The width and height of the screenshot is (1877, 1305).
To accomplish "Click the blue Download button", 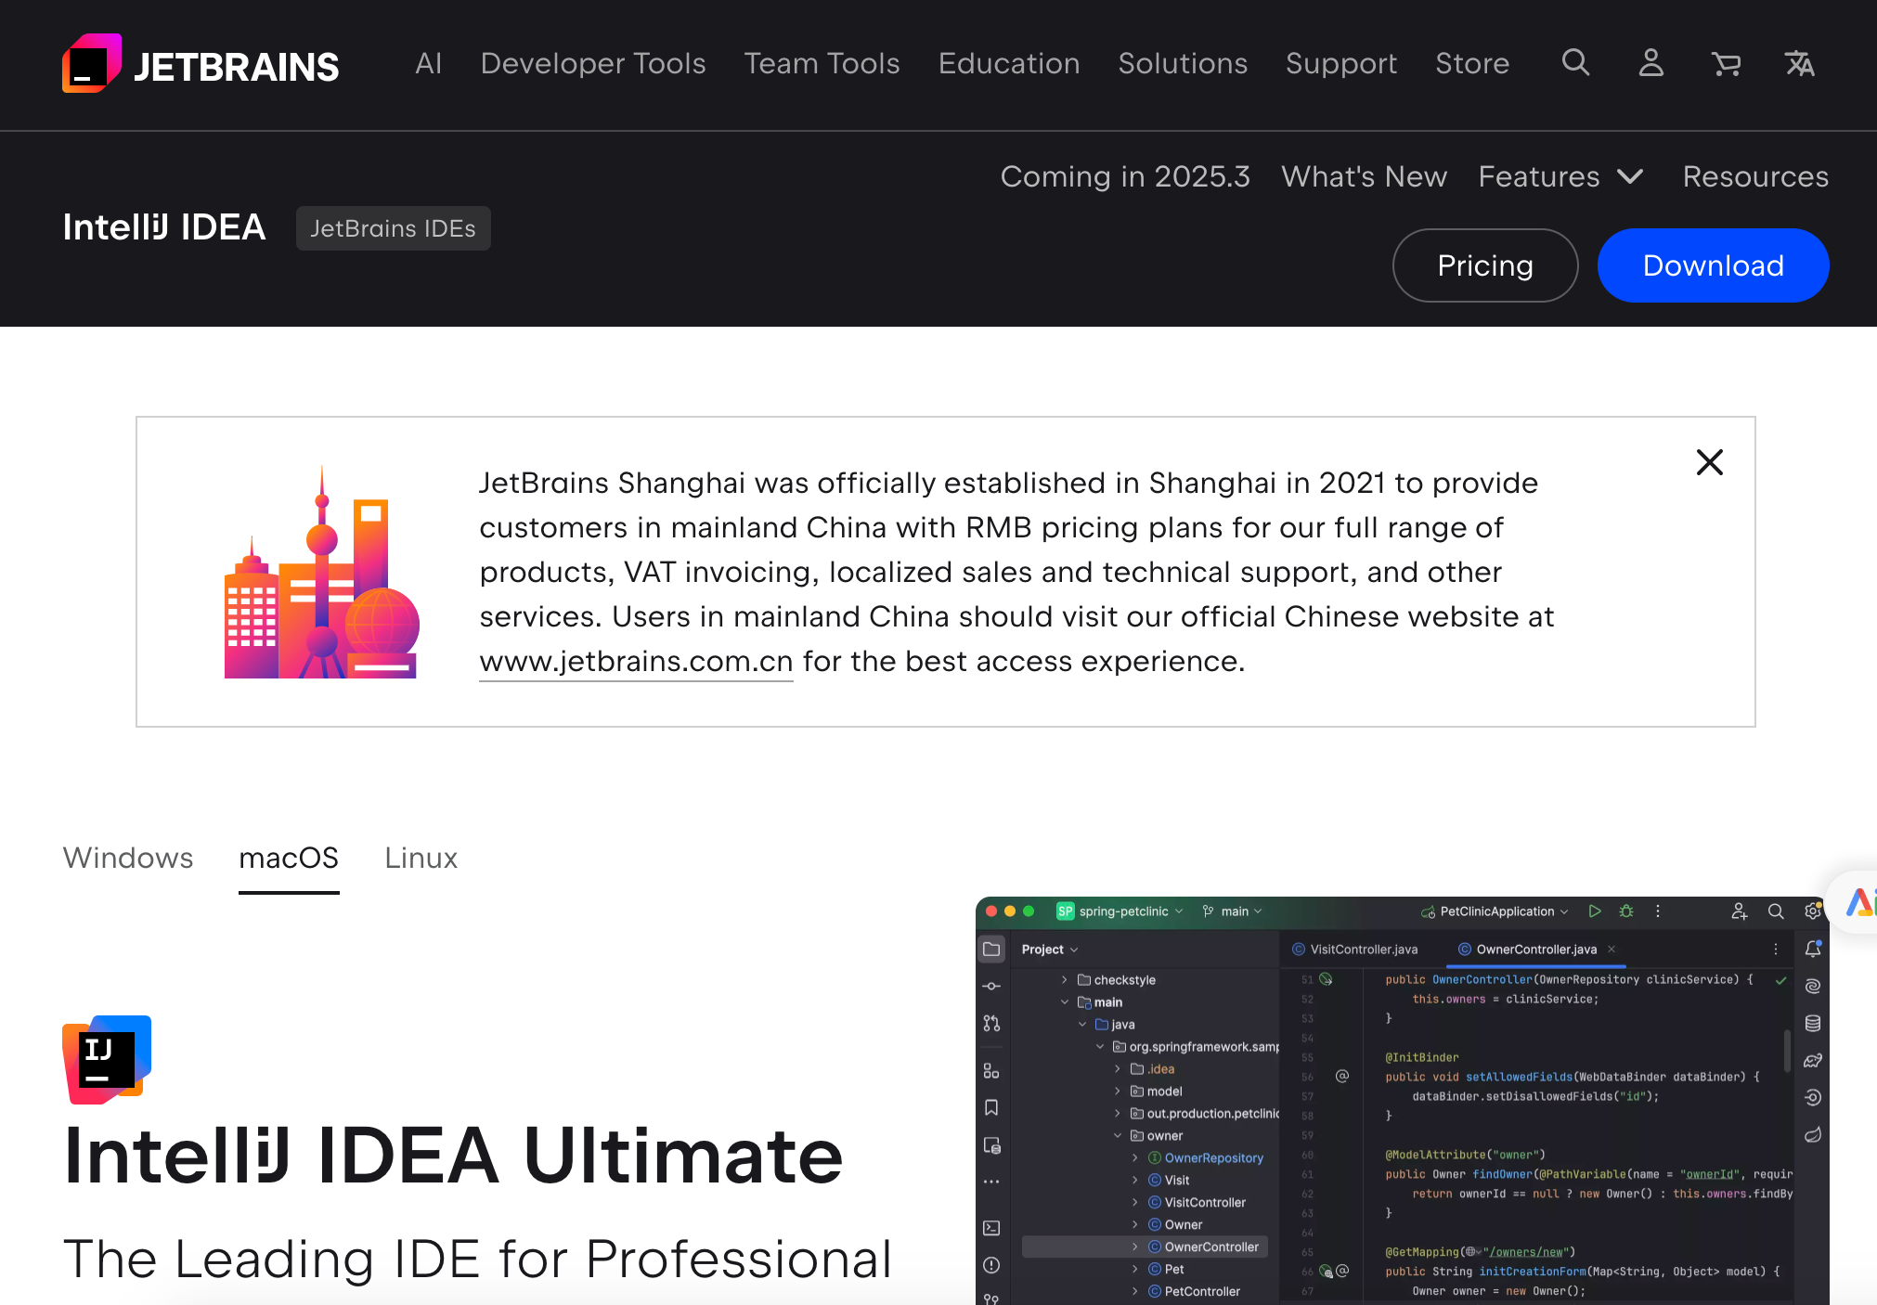I will (x=1713, y=265).
